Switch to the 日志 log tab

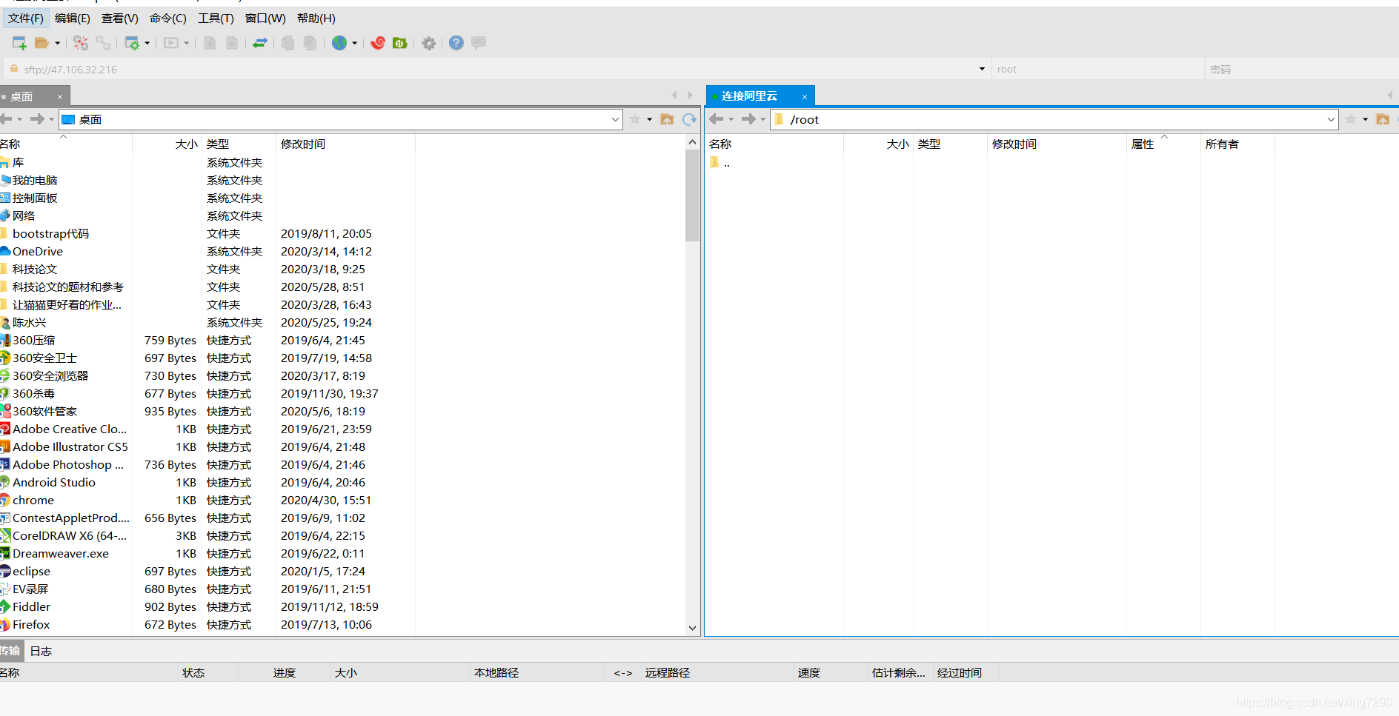(41, 652)
